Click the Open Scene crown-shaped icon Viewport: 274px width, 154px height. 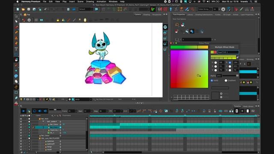point(23,9)
